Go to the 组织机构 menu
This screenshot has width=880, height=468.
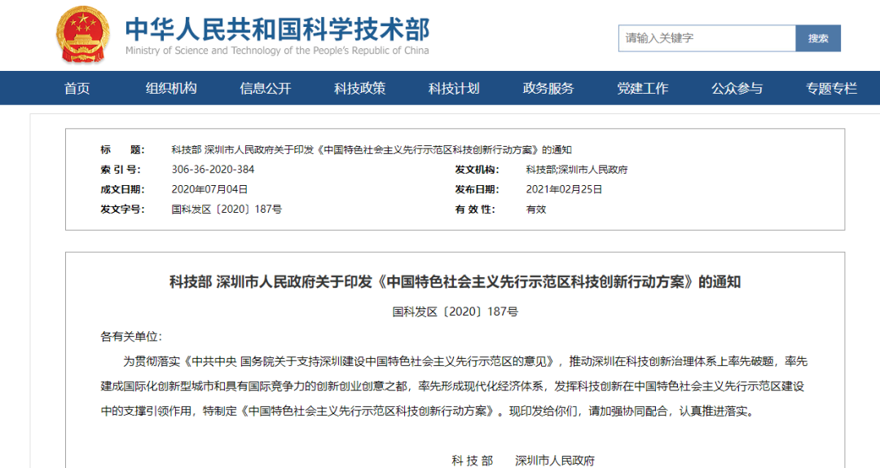[171, 89]
